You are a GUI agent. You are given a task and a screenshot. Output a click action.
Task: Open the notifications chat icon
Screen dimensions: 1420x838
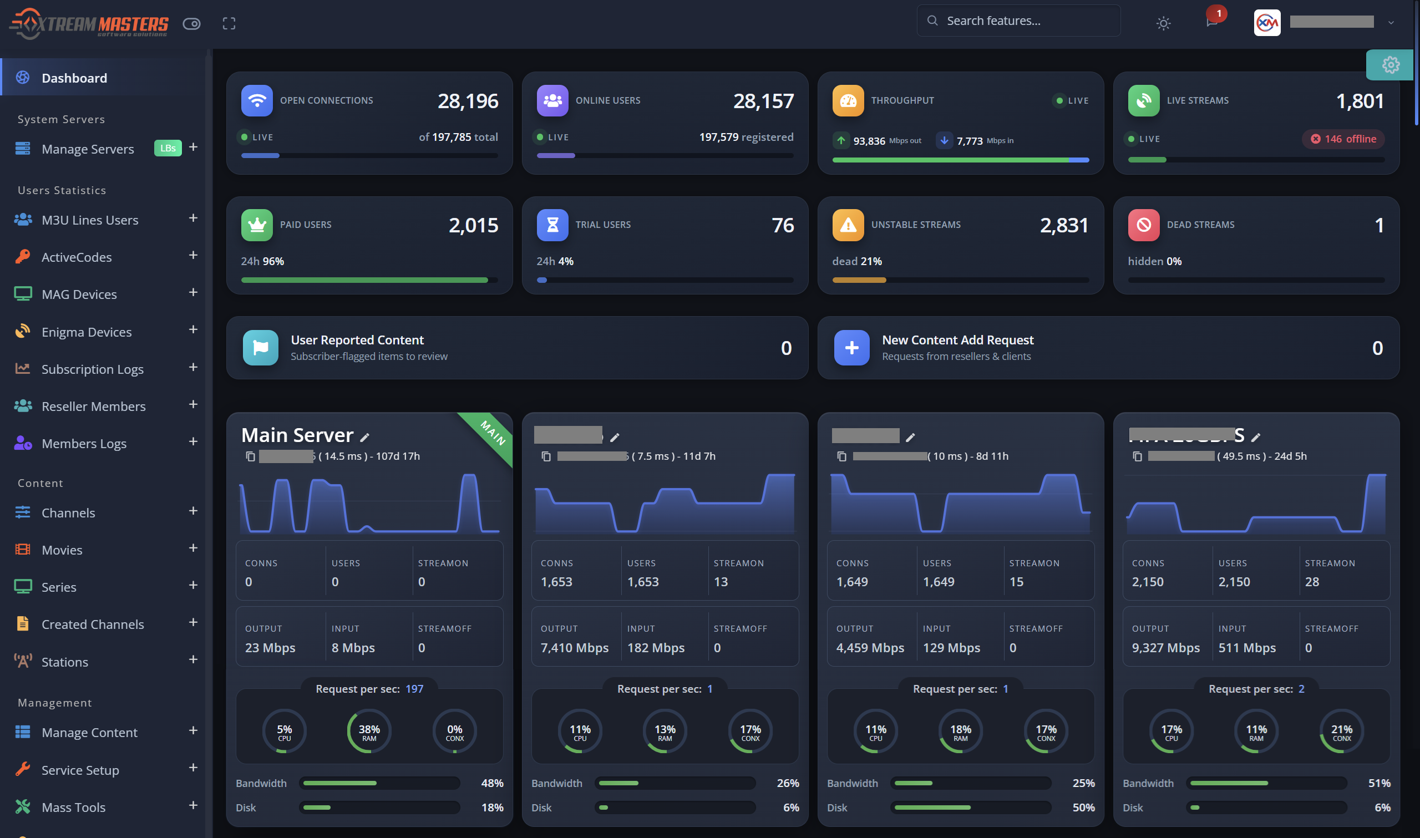coord(1211,23)
